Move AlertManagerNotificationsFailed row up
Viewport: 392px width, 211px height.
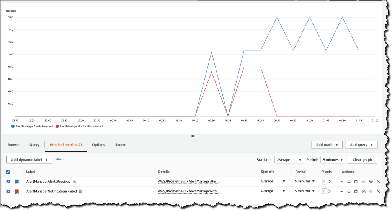[364, 191]
